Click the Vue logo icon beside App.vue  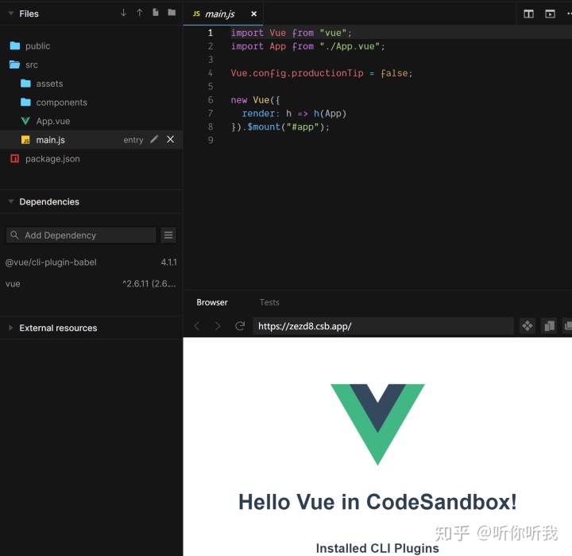pyautogui.click(x=25, y=121)
